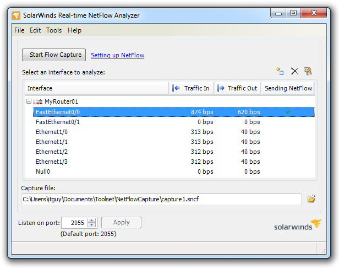The image size is (339, 268).
Task: Sort by the Interface column header
Action: (x=97, y=88)
